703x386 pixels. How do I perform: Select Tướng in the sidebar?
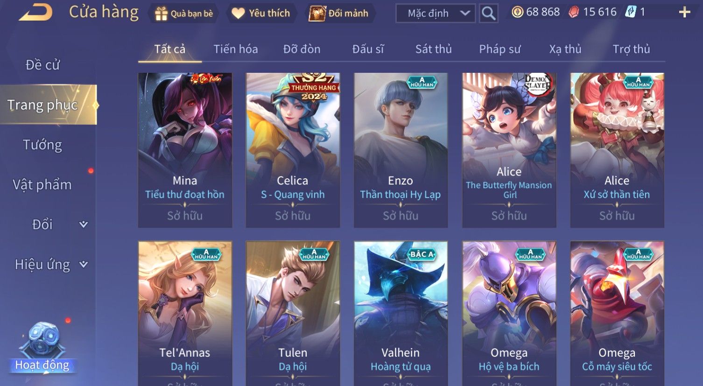tap(42, 145)
